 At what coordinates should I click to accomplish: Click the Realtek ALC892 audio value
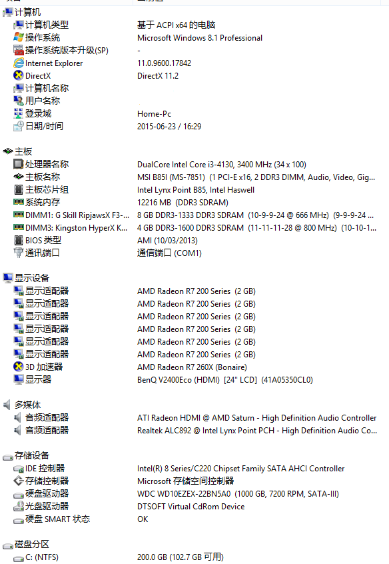[x=257, y=430]
